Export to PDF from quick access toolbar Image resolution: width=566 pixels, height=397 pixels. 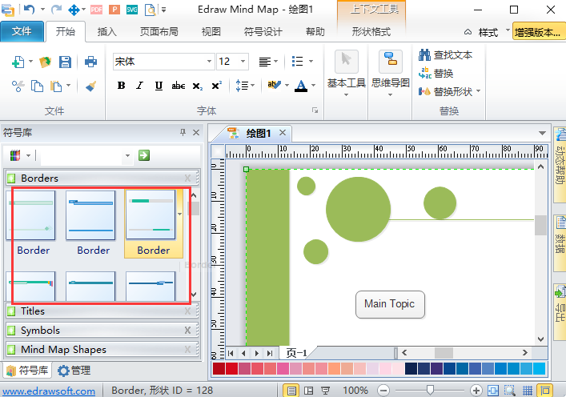tap(97, 10)
